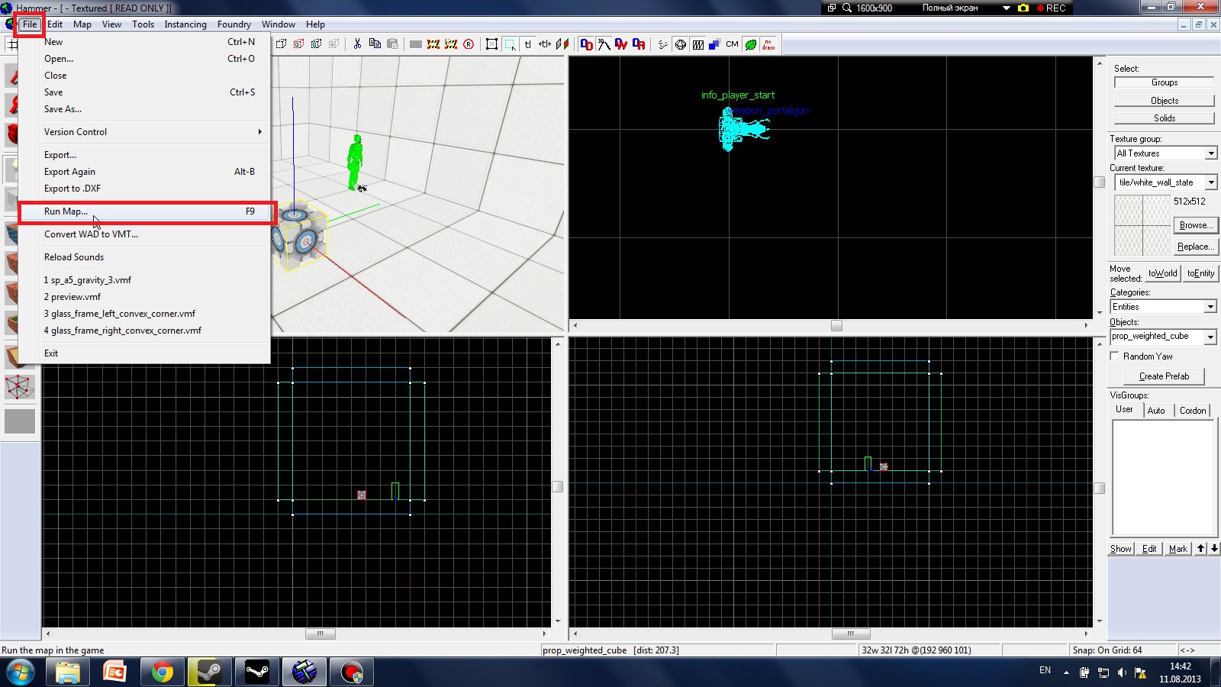Click the Paste clipboard icon in toolbar
This screenshot has width=1221, height=687.
[x=392, y=44]
